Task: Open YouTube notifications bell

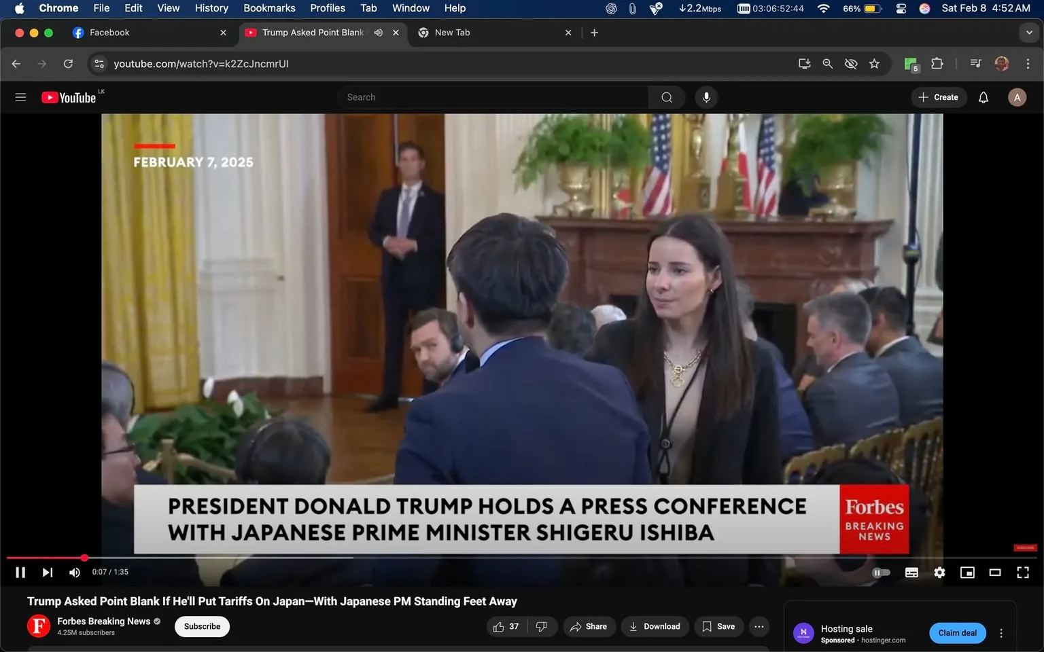Action: tap(983, 96)
